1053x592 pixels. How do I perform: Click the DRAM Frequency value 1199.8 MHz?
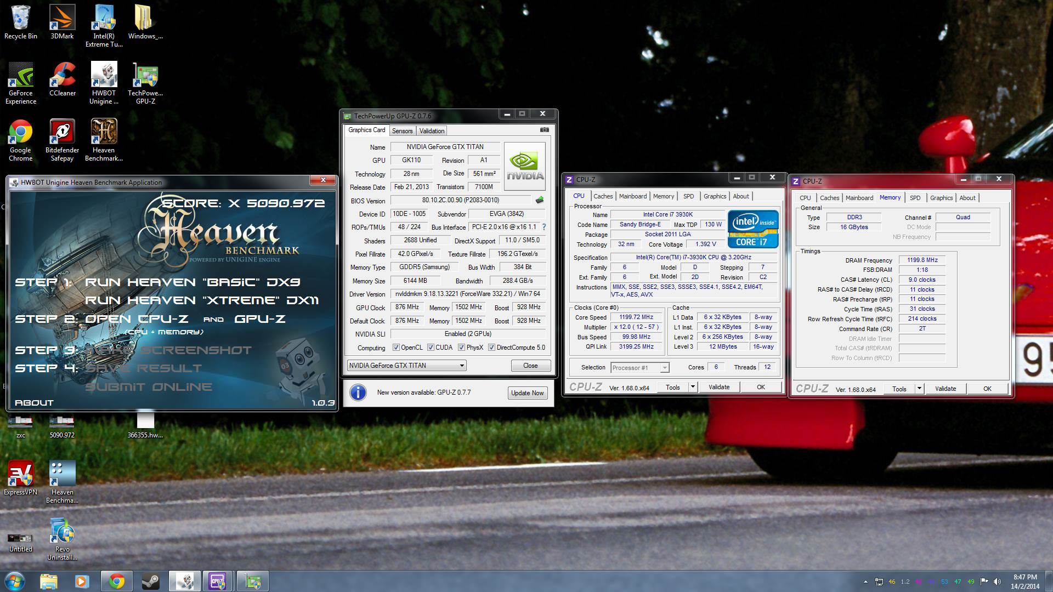pos(922,260)
